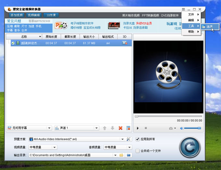The image size is (221, 170).
Task: Click the 61.37 MB output size cell
Action: coord(89,43)
